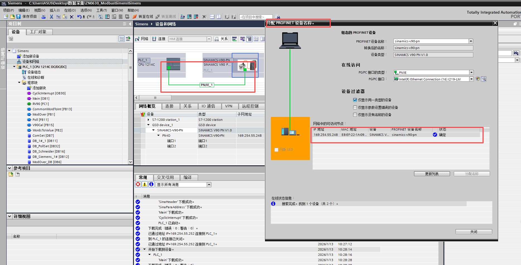Open 在线(O) menu
The height and width of the screenshot is (265, 521).
click(x=70, y=10)
